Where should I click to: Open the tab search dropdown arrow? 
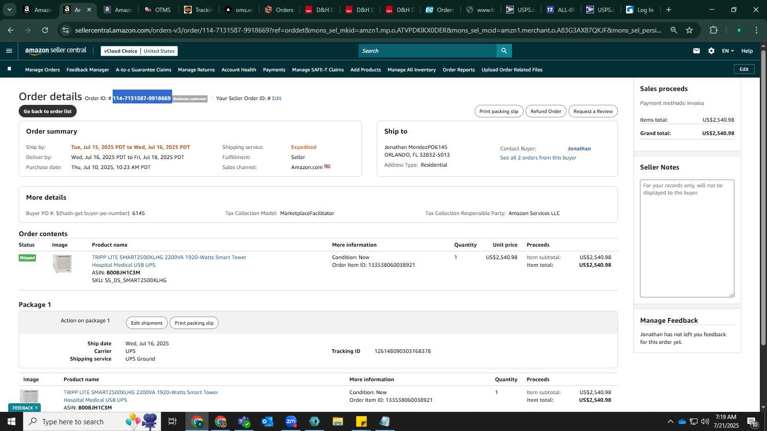click(x=9, y=10)
